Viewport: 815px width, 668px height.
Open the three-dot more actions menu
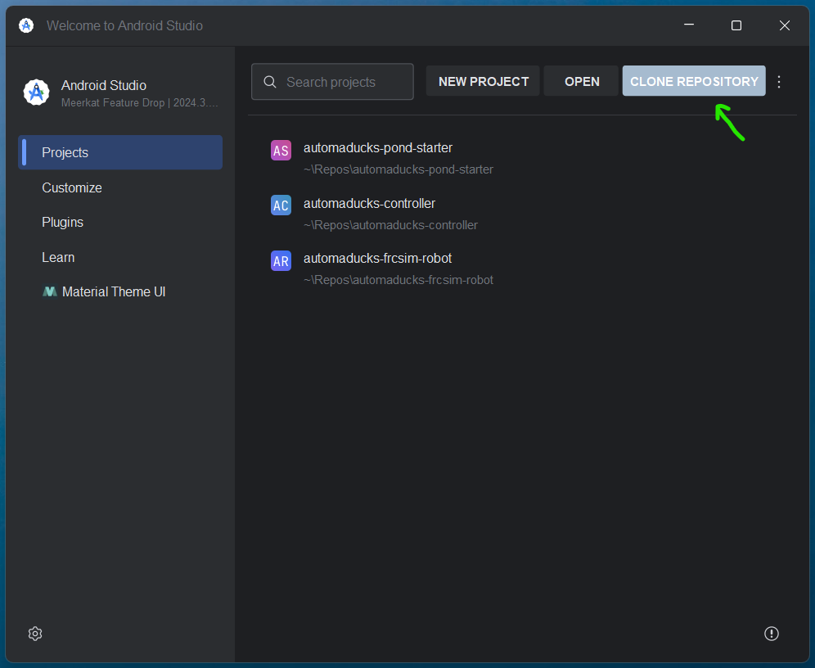[779, 82]
